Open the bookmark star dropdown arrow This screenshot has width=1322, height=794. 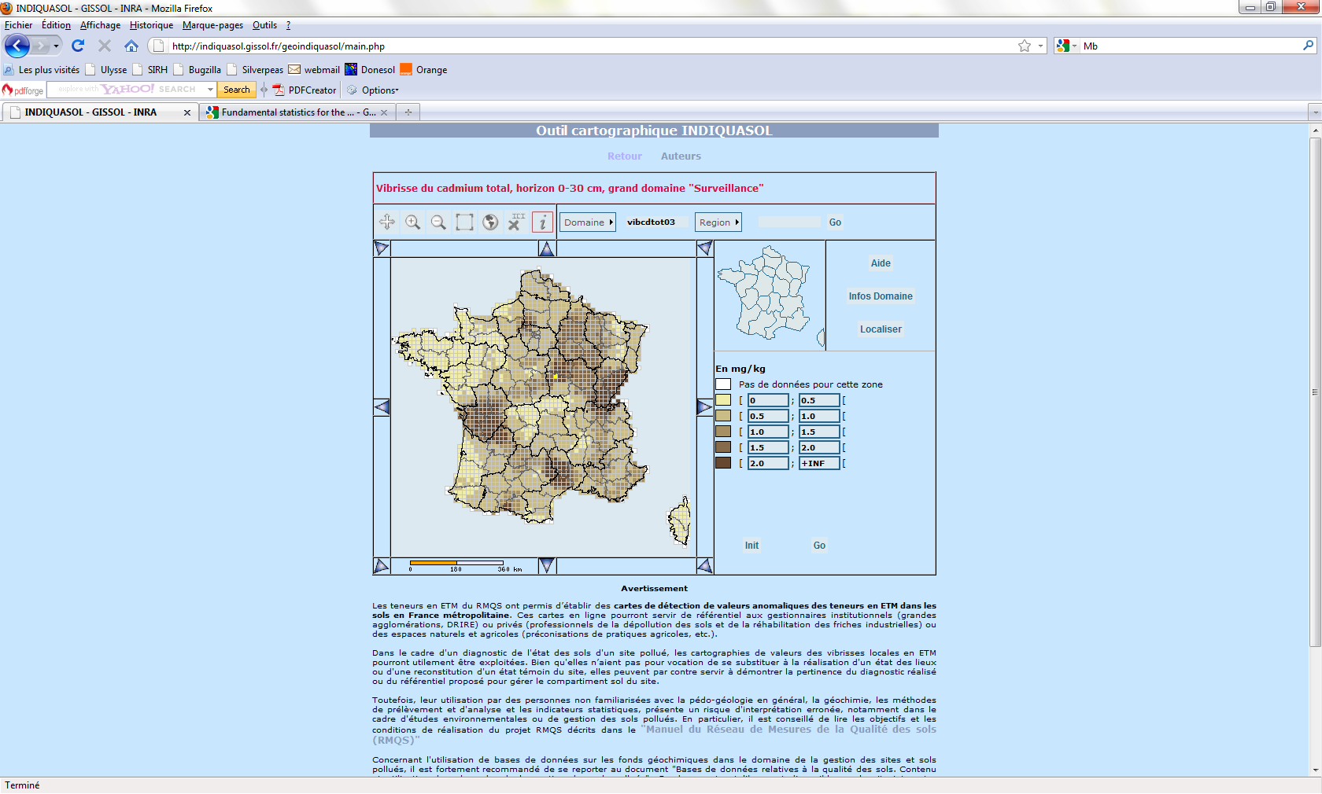[x=1040, y=46]
